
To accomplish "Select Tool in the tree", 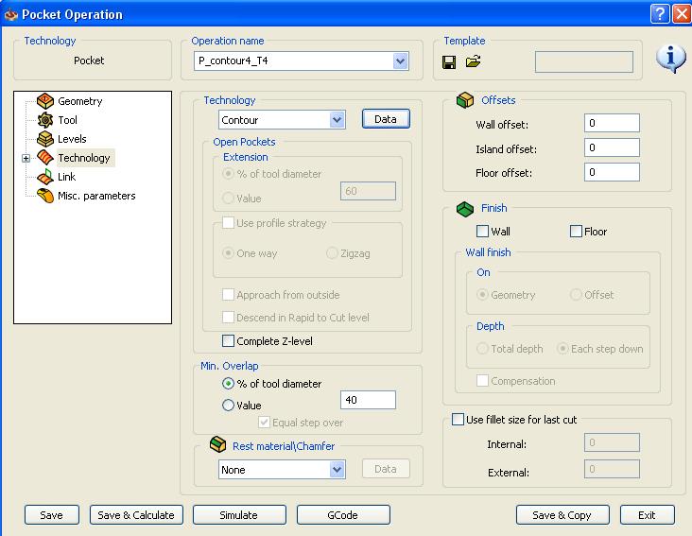I will 67,120.
